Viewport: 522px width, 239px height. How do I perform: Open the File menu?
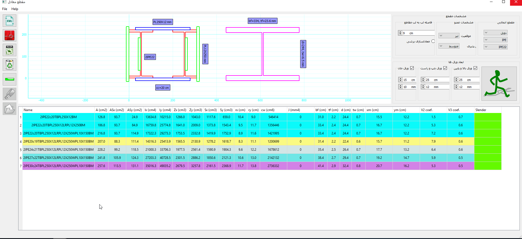pyautogui.click(x=5, y=9)
